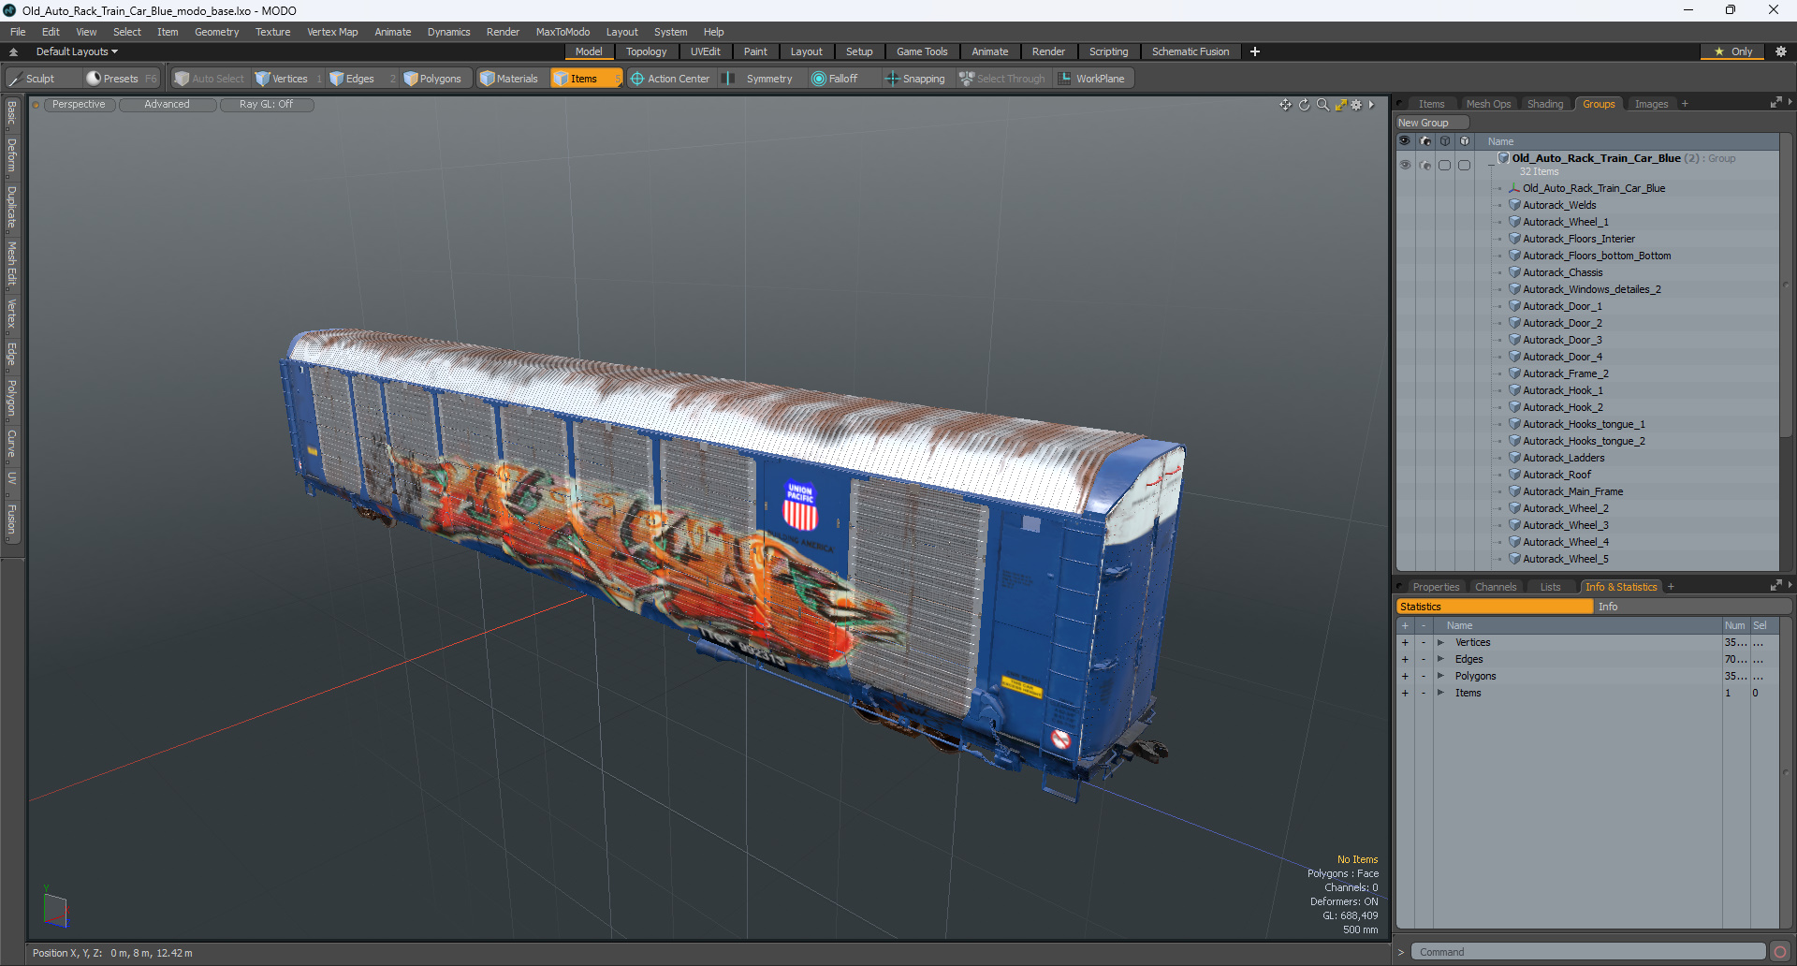Click the plus button in Vertices row
Screen dimensions: 1797x966
[x=1405, y=642]
